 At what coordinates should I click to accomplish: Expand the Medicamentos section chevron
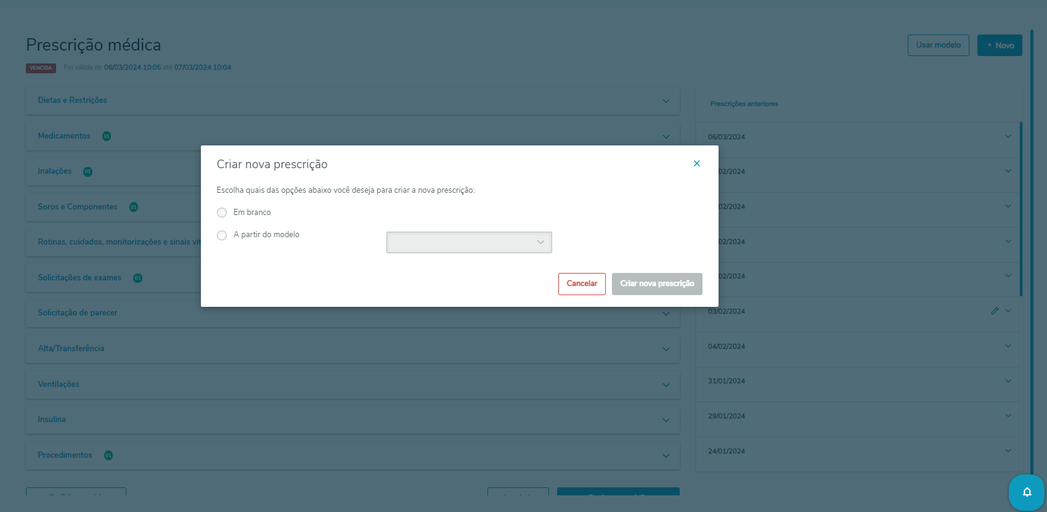pos(666,137)
